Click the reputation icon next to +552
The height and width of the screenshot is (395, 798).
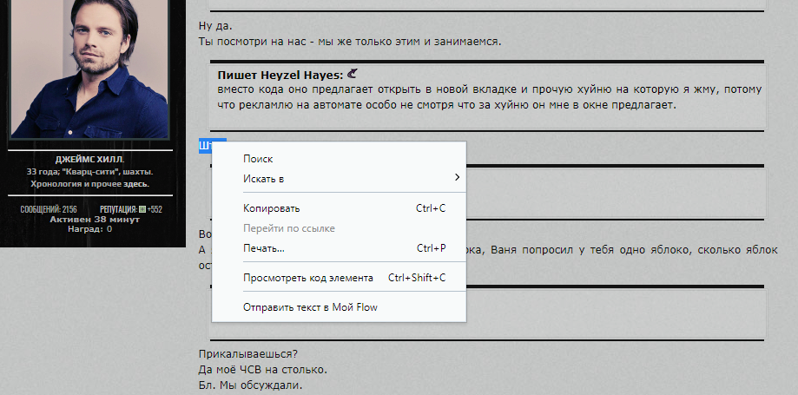pos(142,209)
